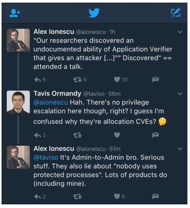The height and width of the screenshot is (208, 190).
Task: Share Tavis Ormandy's tweet via message
Action: tap(155, 135)
